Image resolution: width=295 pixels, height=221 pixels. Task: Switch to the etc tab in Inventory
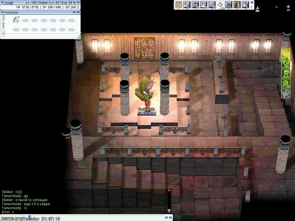click(x=3, y=33)
